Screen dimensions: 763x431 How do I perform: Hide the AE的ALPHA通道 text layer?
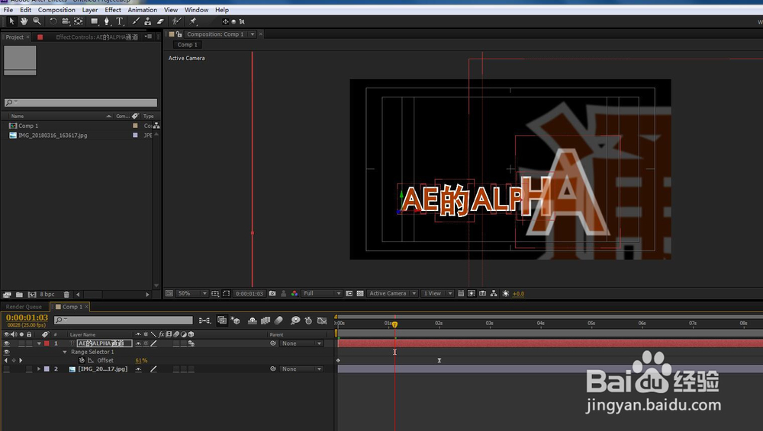point(6,343)
